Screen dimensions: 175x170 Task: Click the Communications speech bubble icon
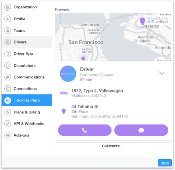[8, 77]
